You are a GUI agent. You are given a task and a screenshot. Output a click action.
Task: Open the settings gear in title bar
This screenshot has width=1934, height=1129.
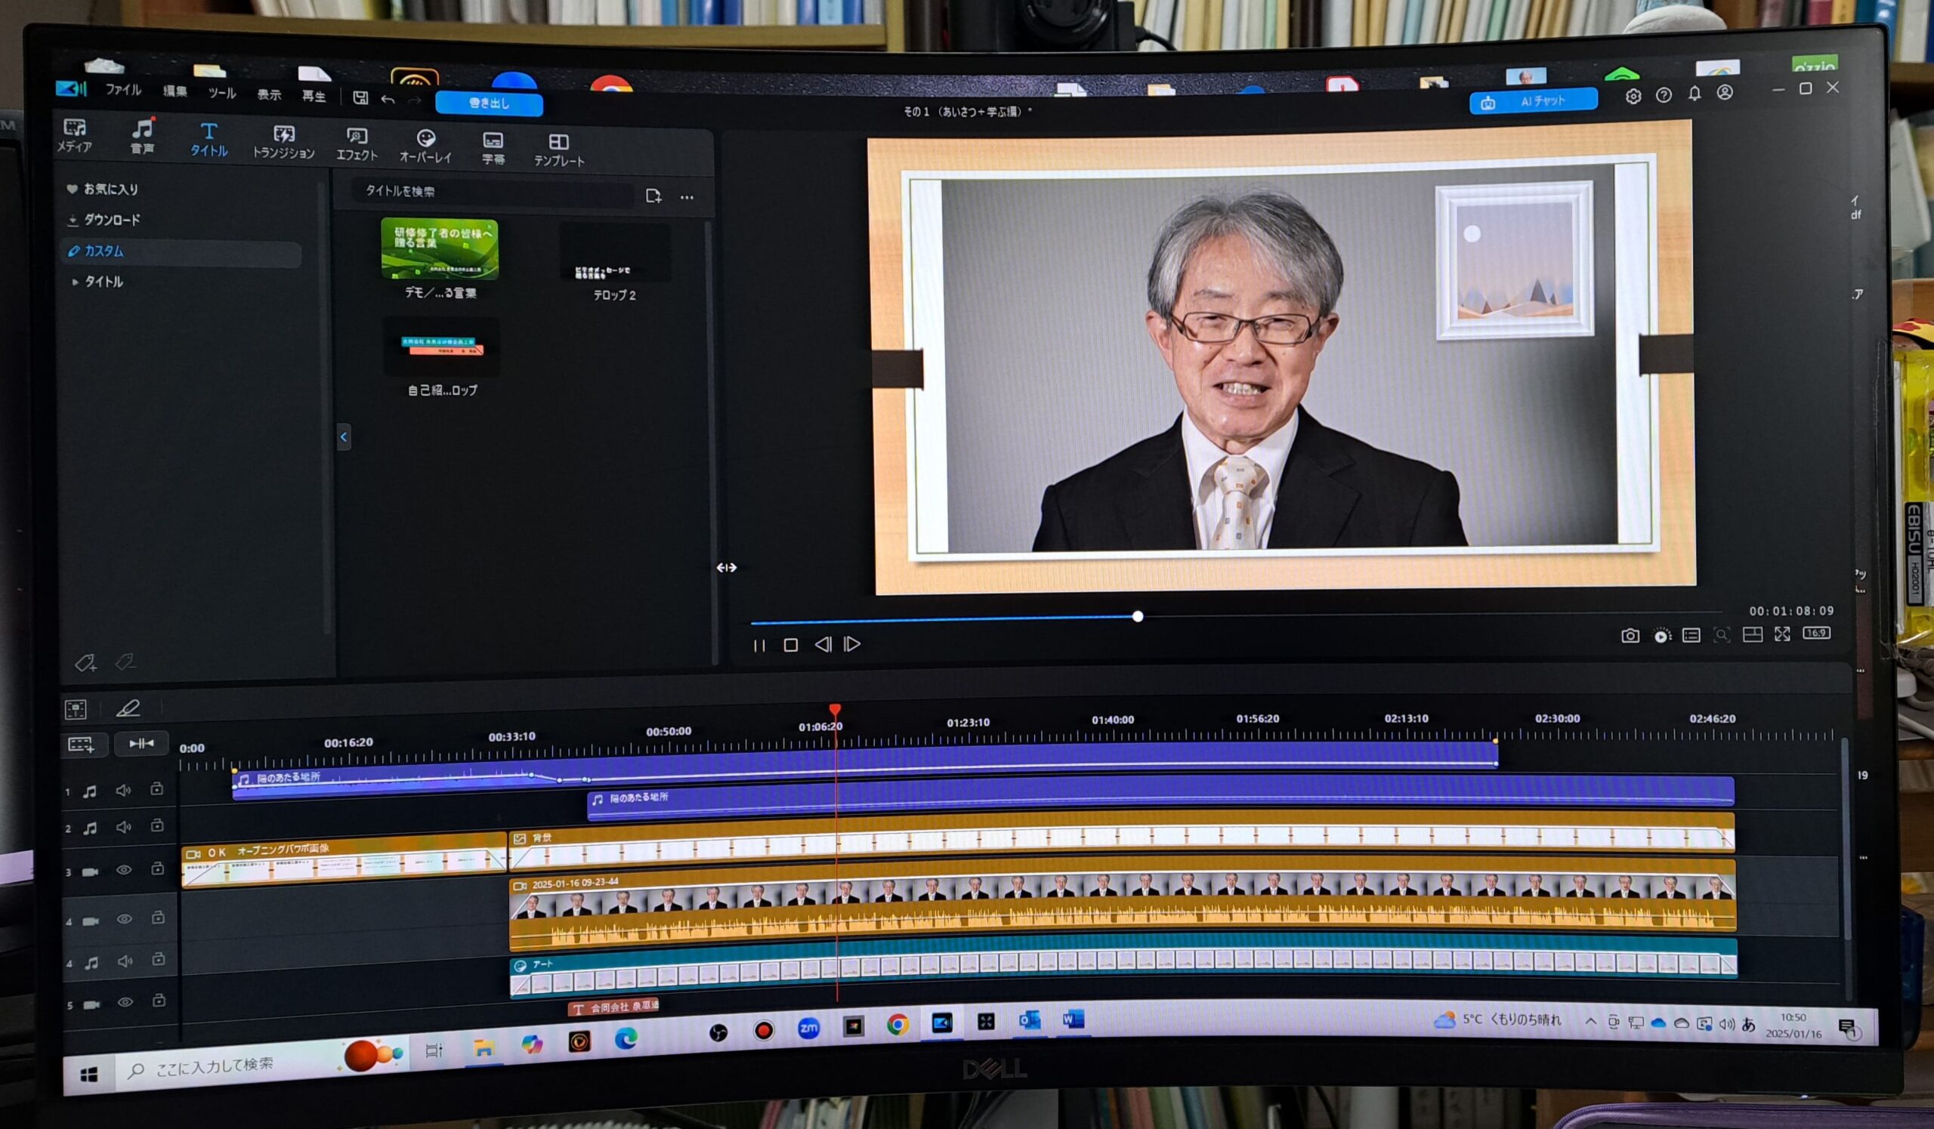[1633, 97]
